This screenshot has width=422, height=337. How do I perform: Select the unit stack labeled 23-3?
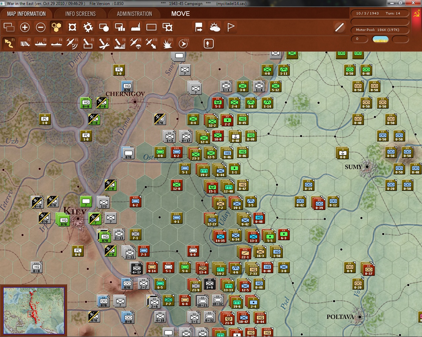(196, 153)
